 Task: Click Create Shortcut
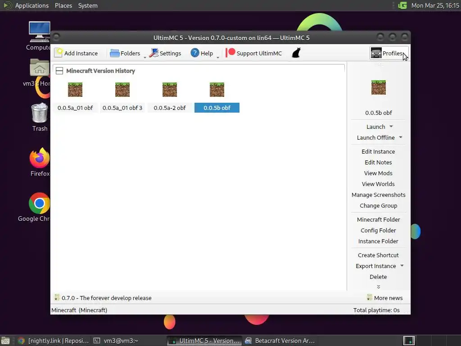click(378, 255)
